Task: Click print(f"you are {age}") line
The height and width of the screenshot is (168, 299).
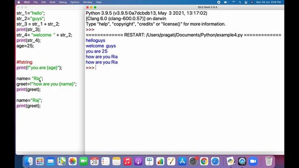Action: tap(39, 68)
